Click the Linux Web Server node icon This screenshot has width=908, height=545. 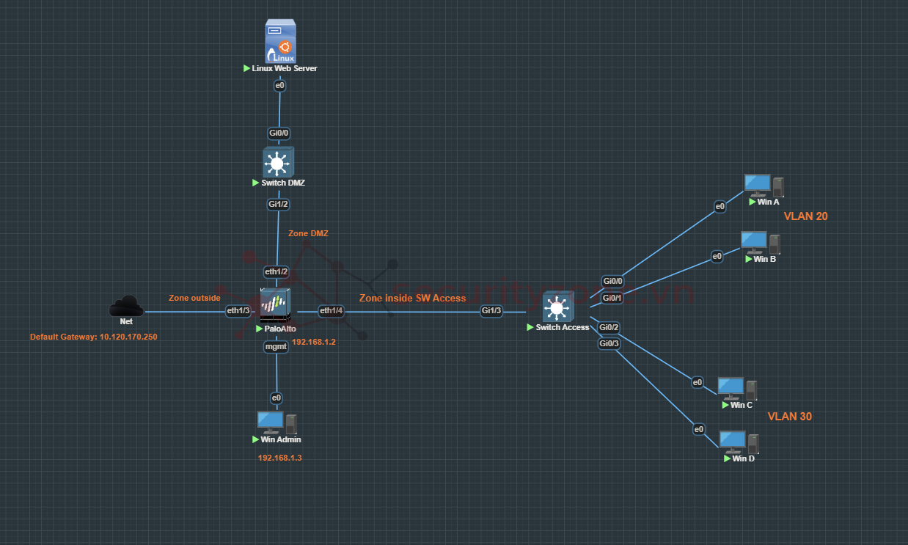point(281,42)
